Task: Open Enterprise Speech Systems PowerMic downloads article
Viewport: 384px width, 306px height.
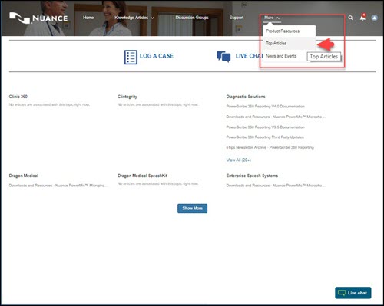Action: pyautogui.click(x=276, y=186)
